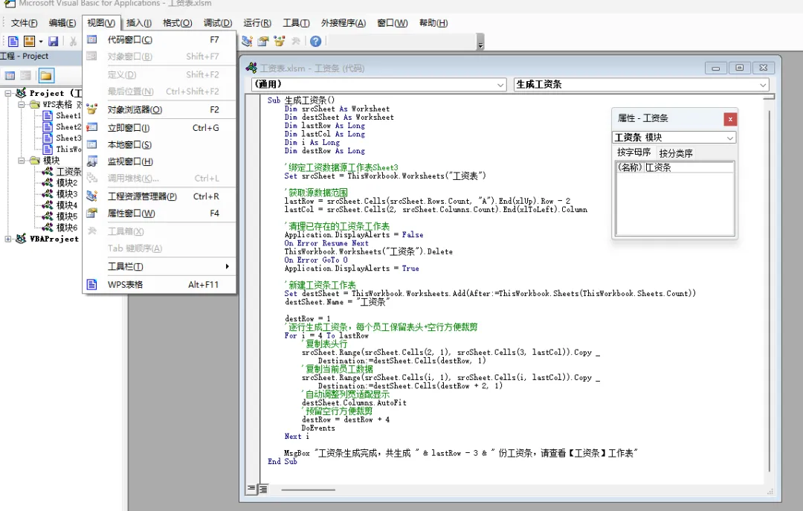Open the 工具(T) menu
Screen dimensions: 803x511
pos(296,23)
